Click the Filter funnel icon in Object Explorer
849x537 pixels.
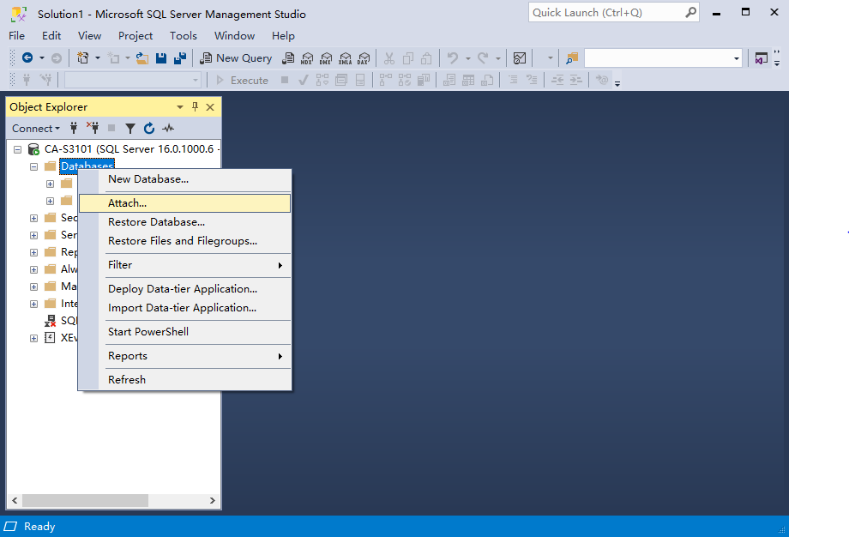coord(130,129)
